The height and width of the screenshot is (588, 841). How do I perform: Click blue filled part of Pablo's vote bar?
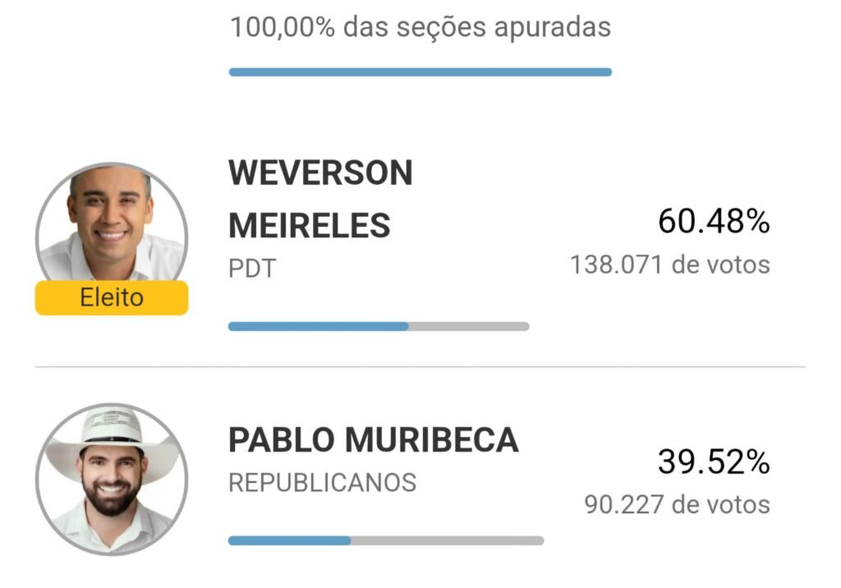point(289,540)
